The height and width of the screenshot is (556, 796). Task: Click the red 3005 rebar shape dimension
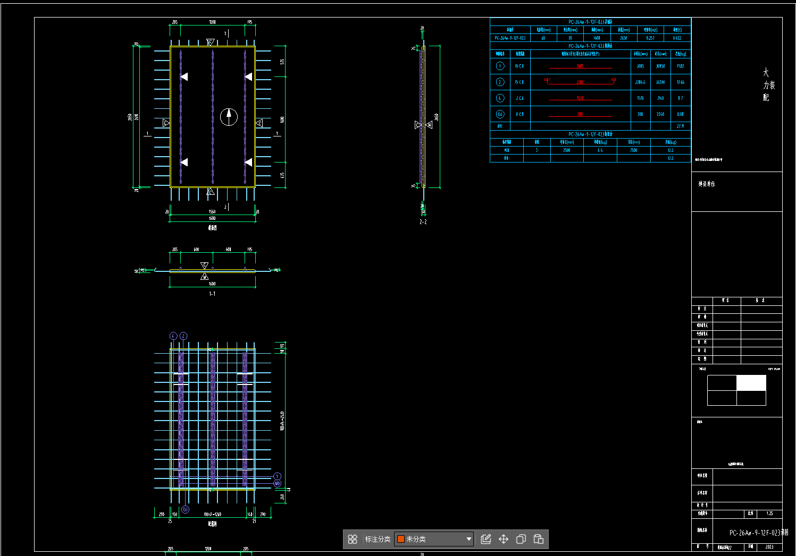pyautogui.click(x=580, y=66)
